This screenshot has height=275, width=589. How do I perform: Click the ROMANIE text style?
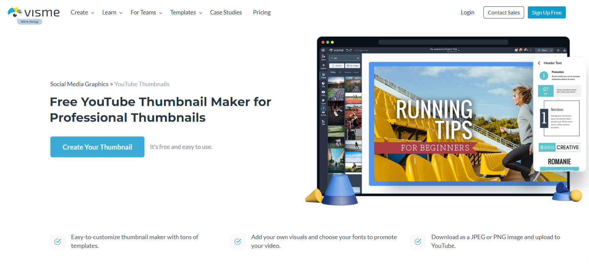[559, 162]
